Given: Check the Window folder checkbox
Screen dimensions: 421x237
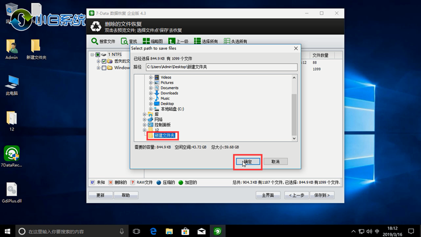Looking at the screenshot, I should click(x=104, y=68).
